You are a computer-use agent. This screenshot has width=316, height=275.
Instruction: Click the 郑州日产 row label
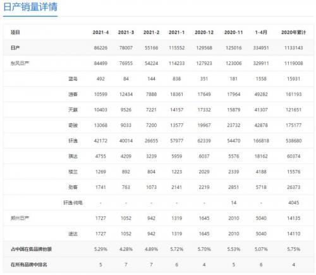[20, 218]
